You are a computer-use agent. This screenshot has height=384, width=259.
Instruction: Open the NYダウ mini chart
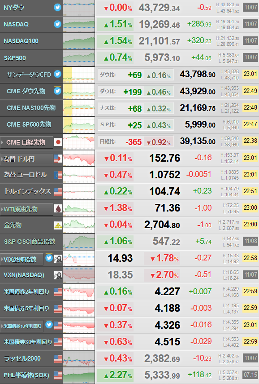79,8
